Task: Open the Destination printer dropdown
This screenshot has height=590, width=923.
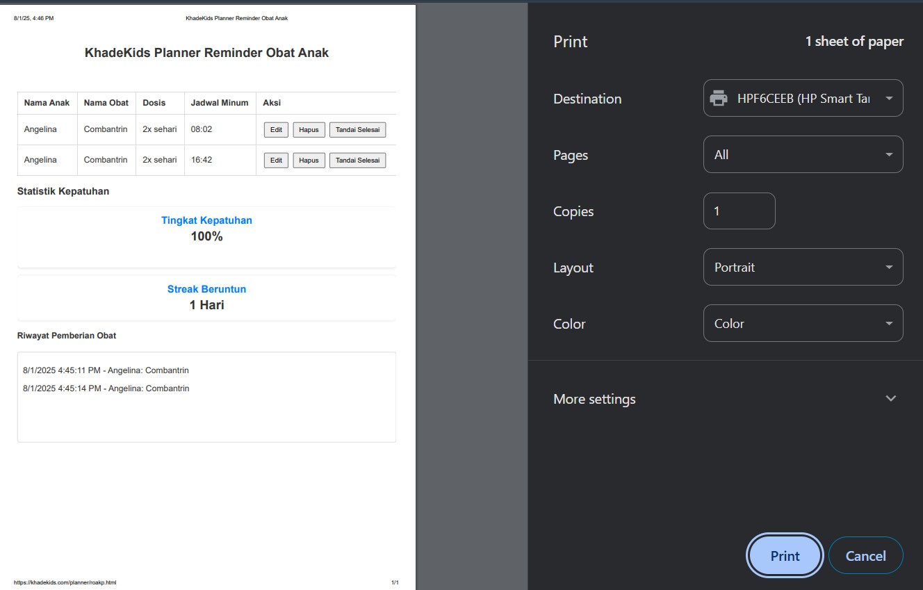Action: point(803,99)
